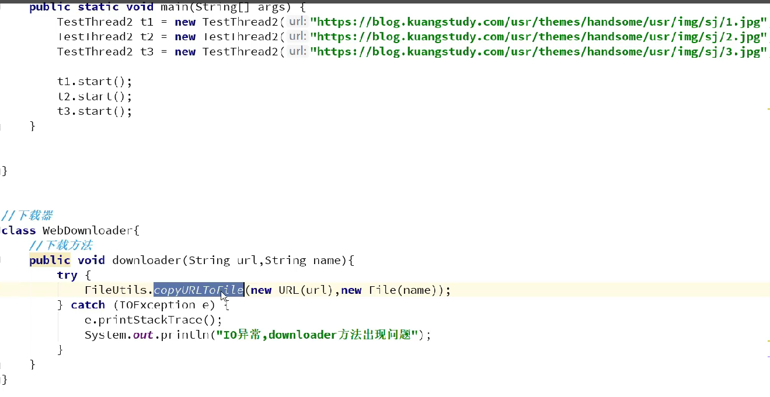The height and width of the screenshot is (397, 770).
Task: Click the "url:" parameter hint on t3 line
Action: [x=298, y=51]
